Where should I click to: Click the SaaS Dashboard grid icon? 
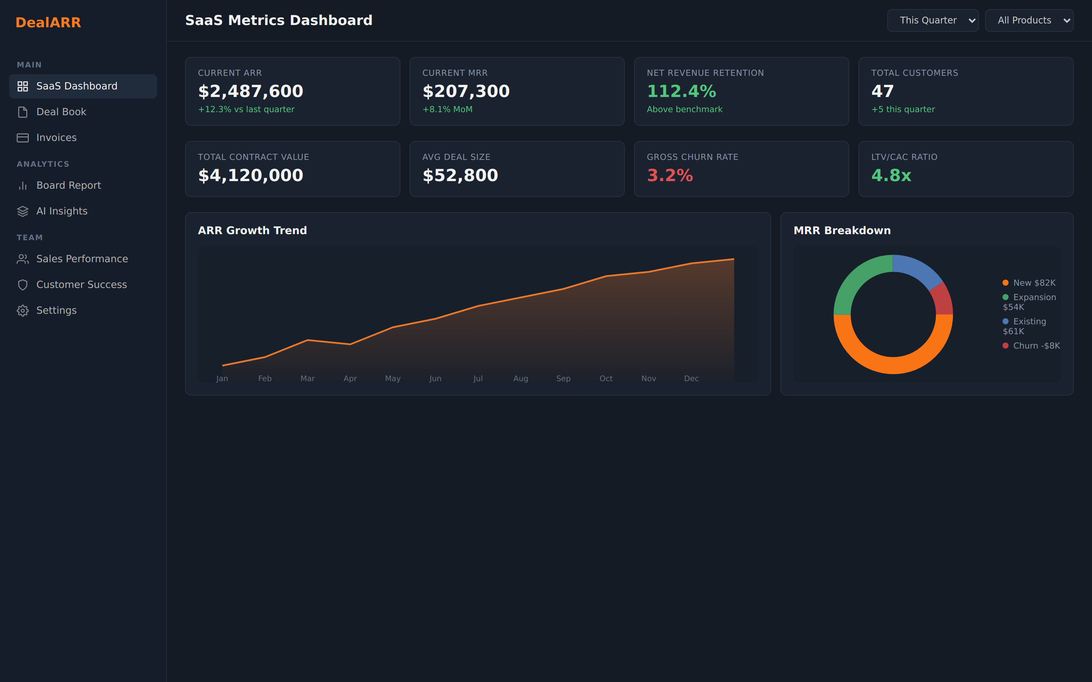click(23, 86)
